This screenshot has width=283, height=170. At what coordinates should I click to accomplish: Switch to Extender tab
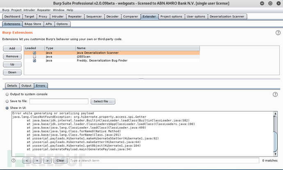[x=149, y=16]
